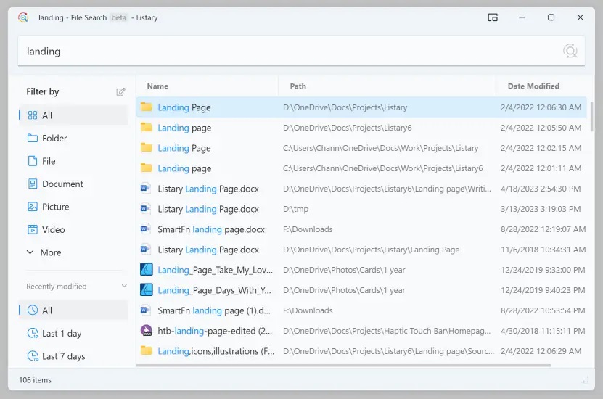Select All under Recently modified

[x=73, y=310]
